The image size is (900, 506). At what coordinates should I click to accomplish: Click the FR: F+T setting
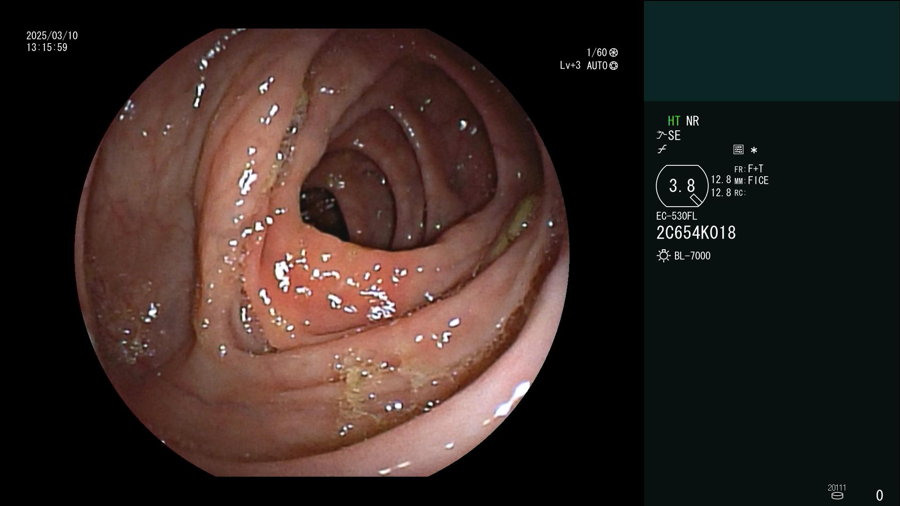[749, 169]
